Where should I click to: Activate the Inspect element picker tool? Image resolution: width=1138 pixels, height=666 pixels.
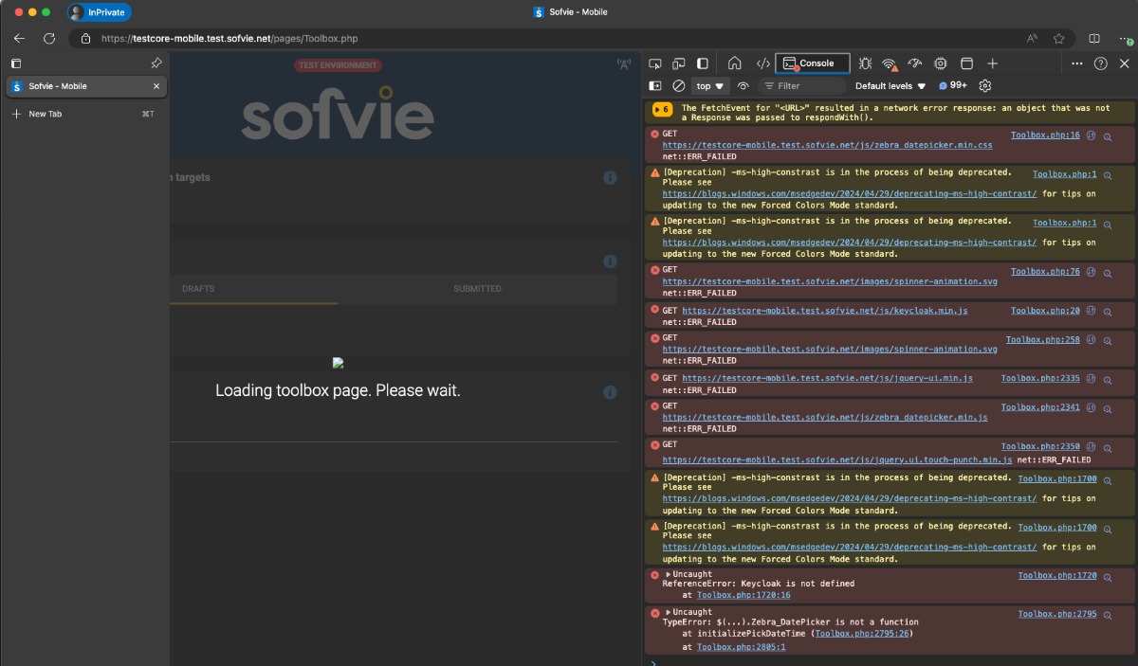pyautogui.click(x=655, y=63)
